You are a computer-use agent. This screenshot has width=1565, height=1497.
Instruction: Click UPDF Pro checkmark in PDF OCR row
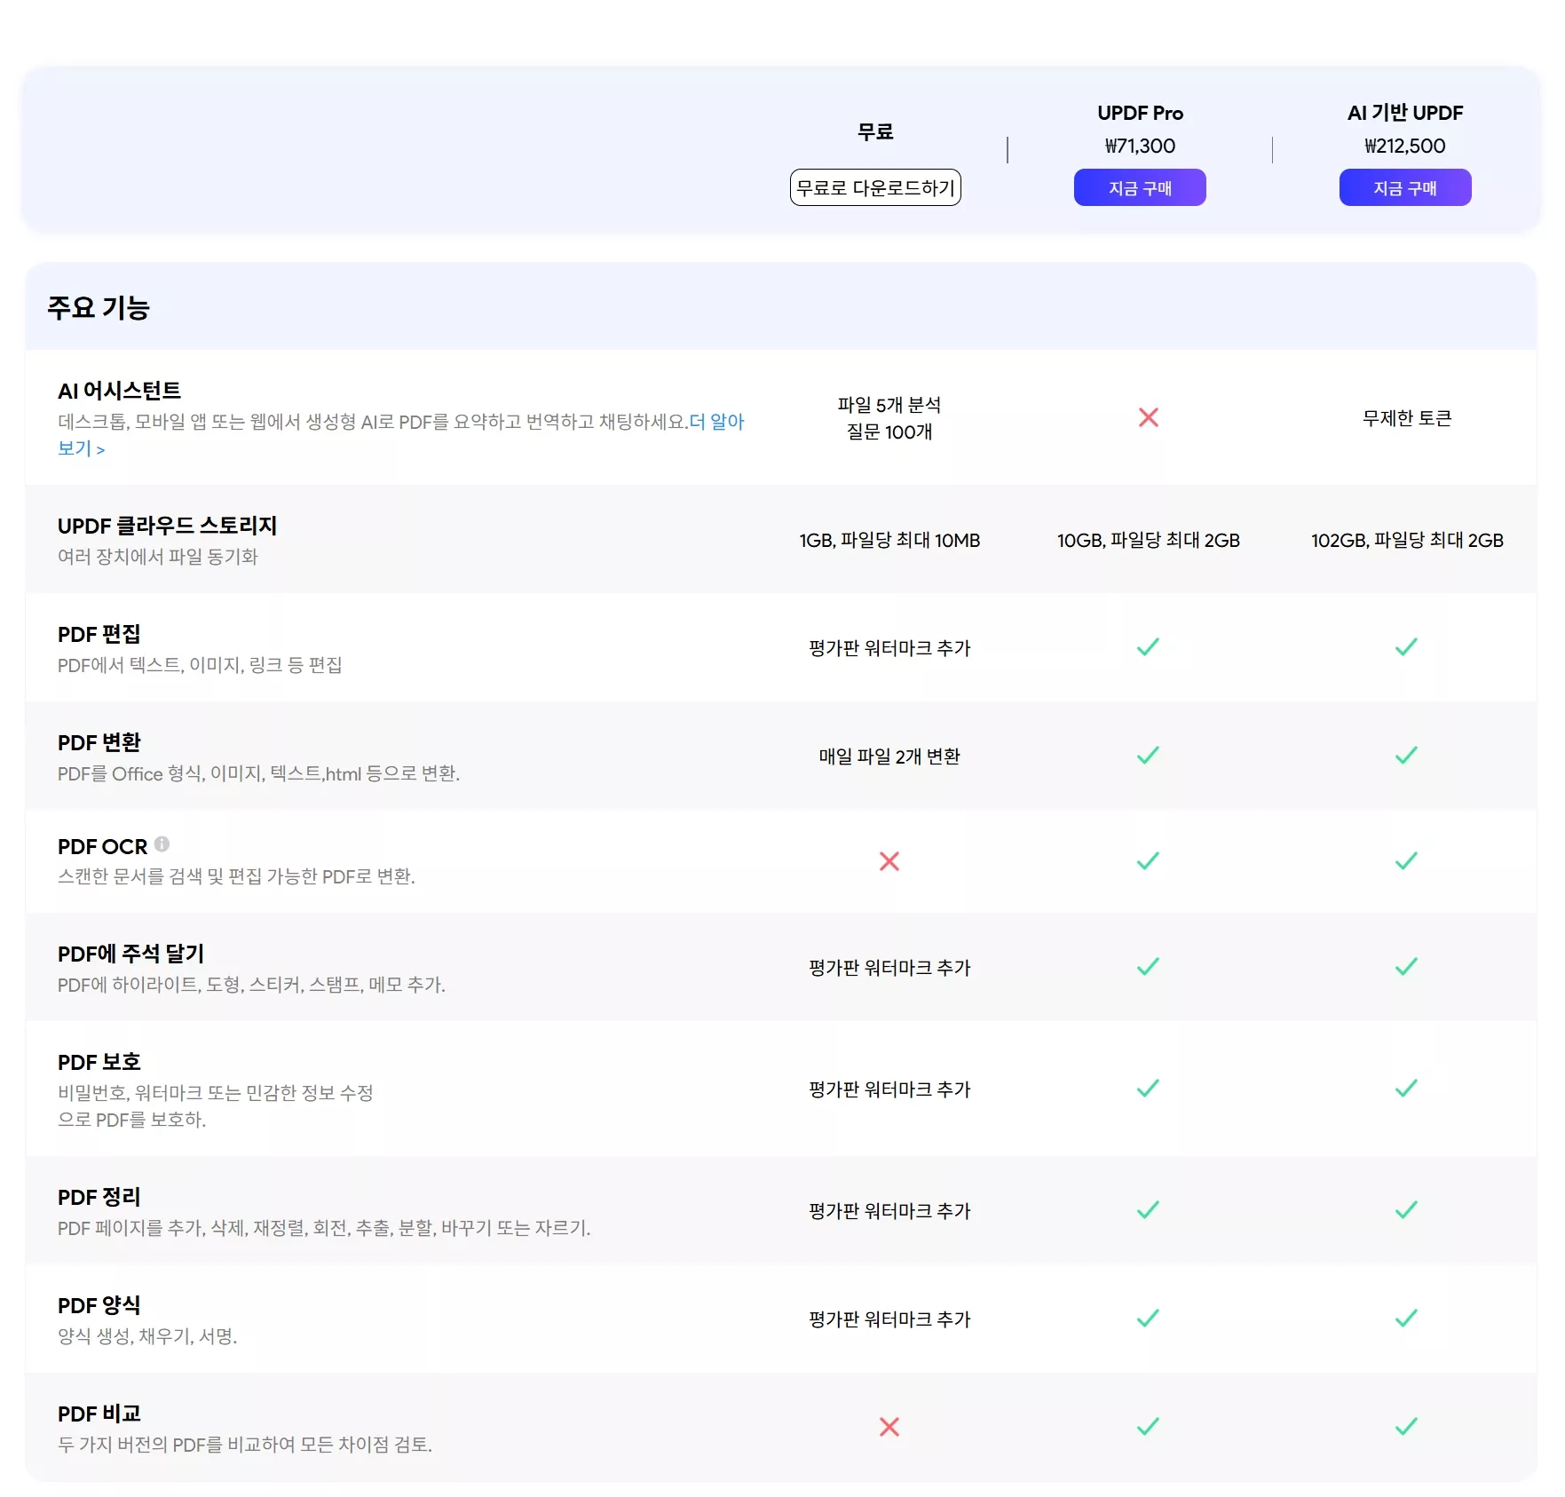tap(1149, 861)
